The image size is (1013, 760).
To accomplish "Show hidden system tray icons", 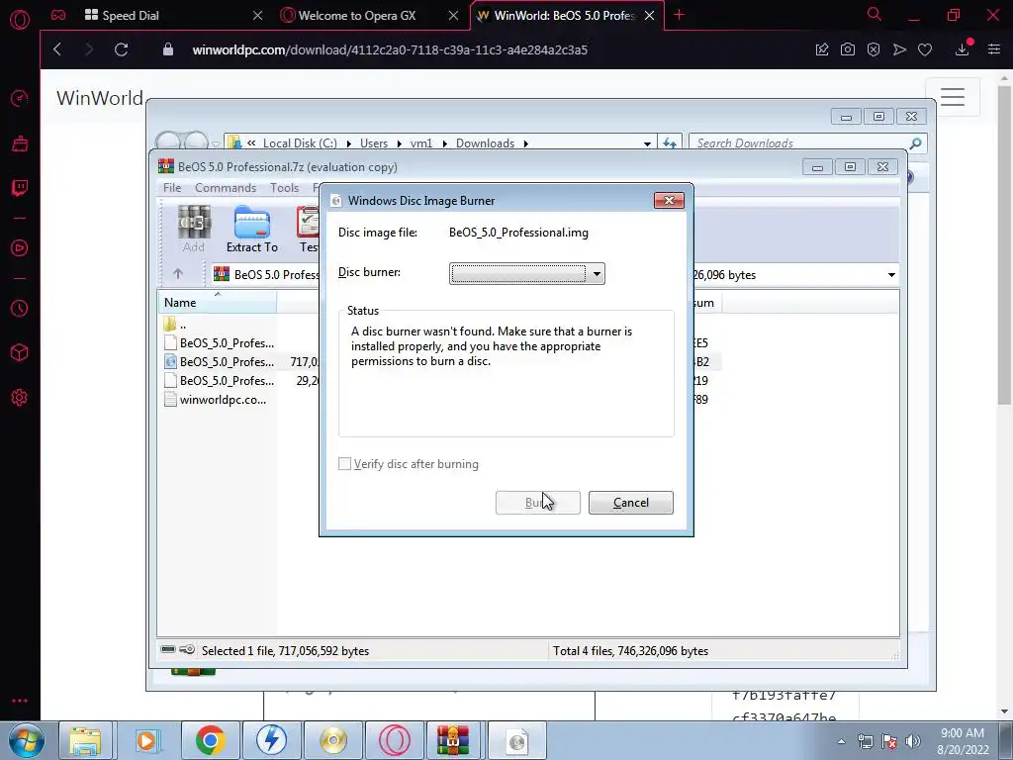I will [841, 741].
